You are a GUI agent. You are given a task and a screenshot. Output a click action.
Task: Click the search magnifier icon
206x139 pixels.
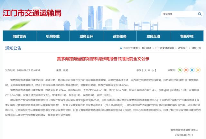coord(200,14)
